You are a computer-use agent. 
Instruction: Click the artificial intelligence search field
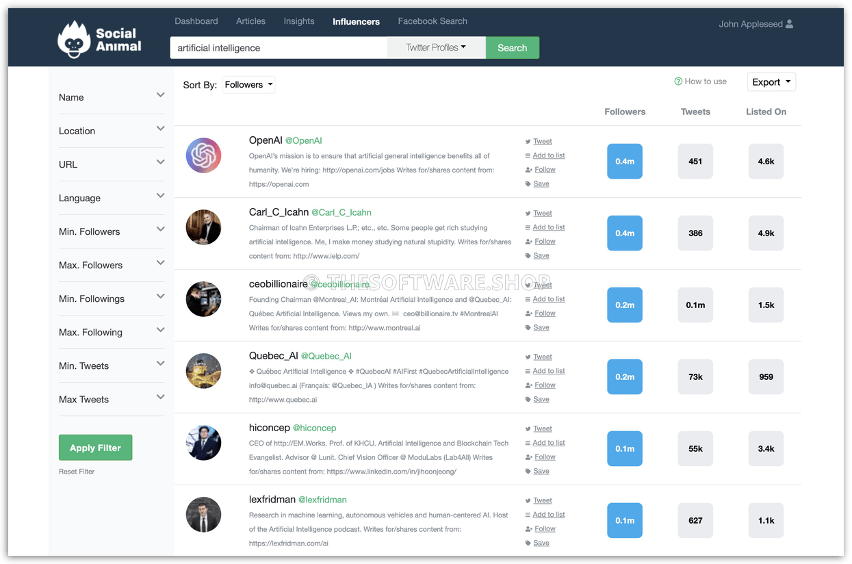[278, 48]
